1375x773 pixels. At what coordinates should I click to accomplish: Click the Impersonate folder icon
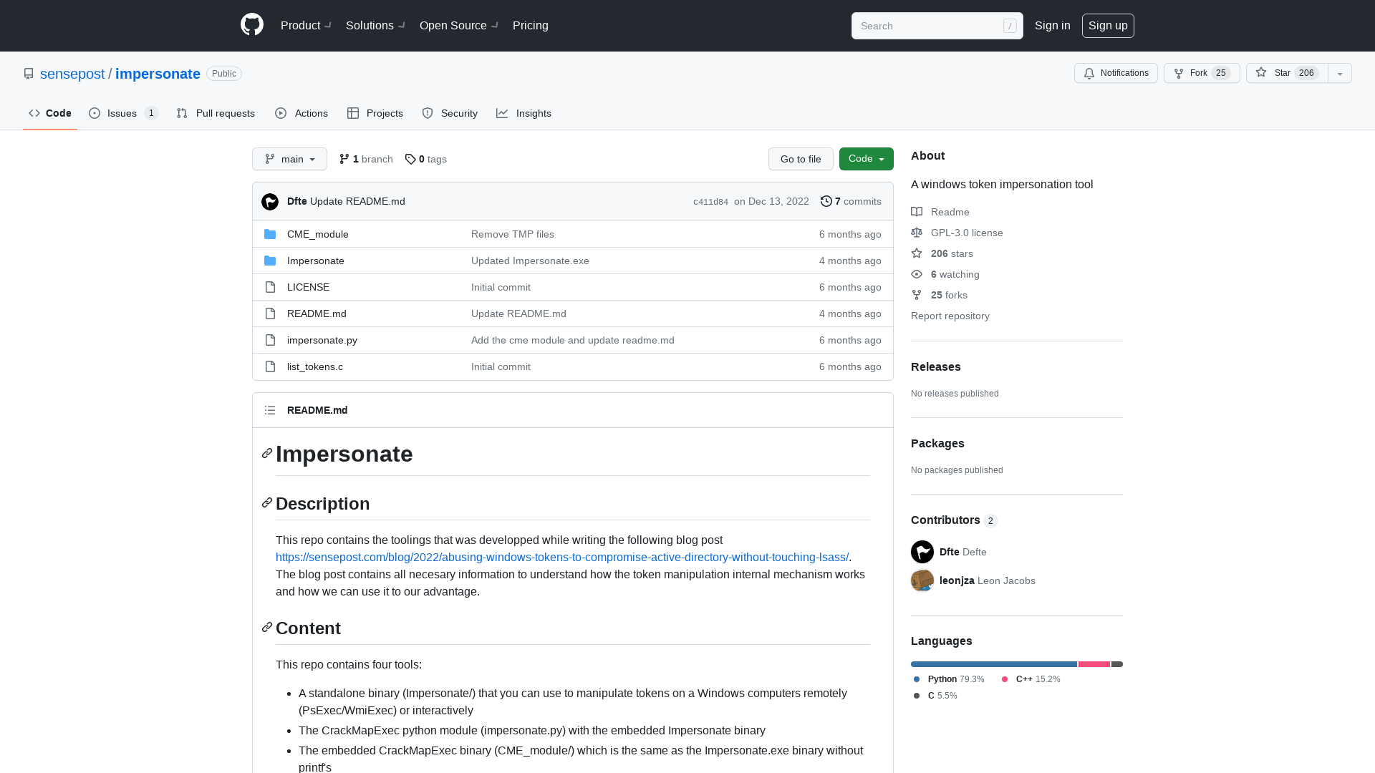click(x=270, y=261)
